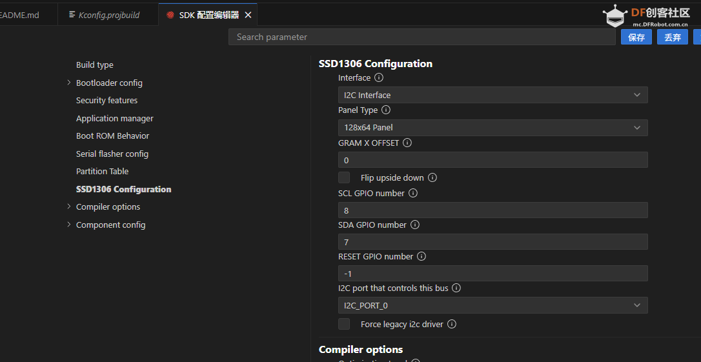Image resolution: width=701 pixels, height=362 pixels.
Task: Click info icon for I2C port setting
Action: pos(456,288)
